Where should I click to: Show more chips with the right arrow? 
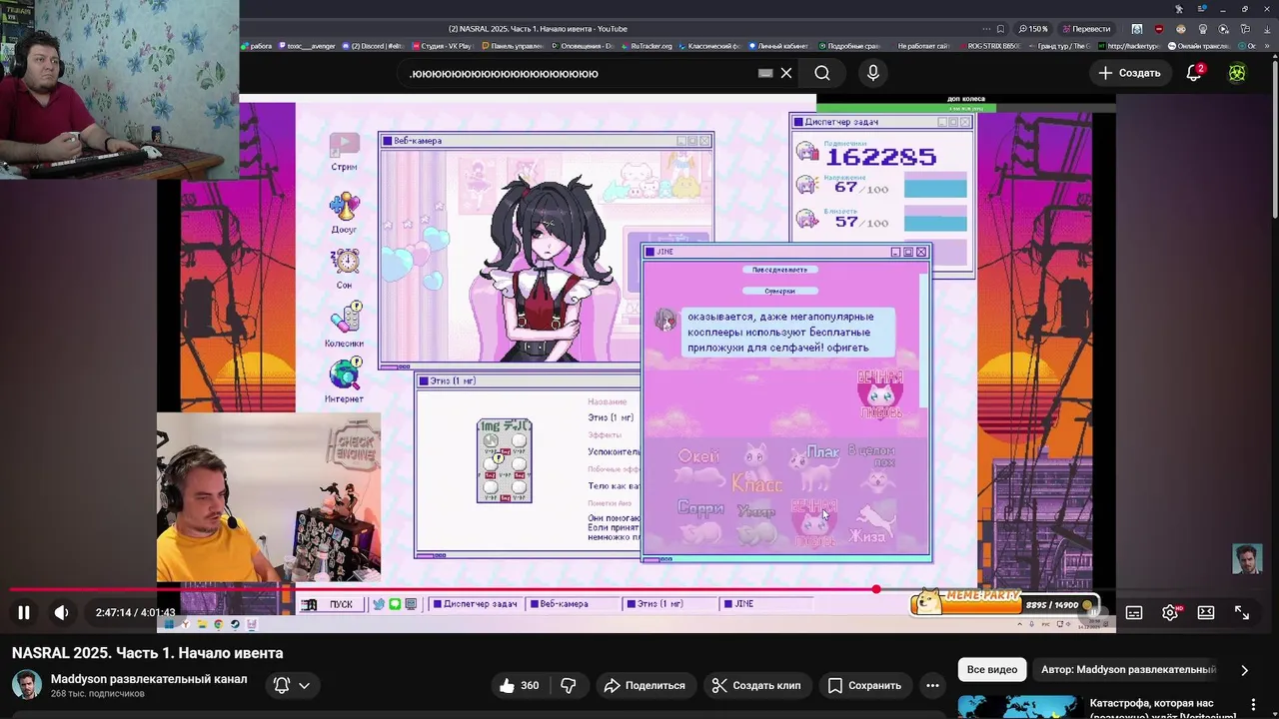pos(1244,670)
